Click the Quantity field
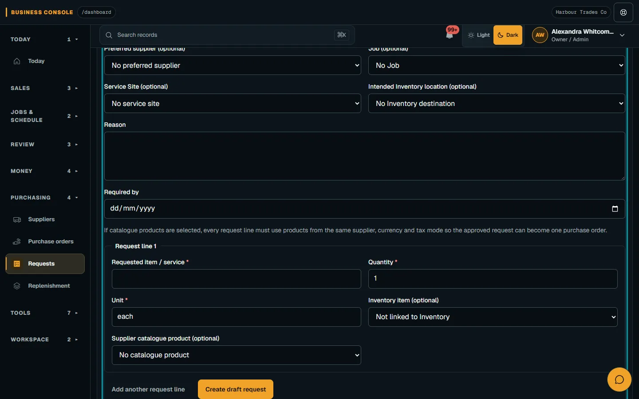This screenshot has width=639, height=399. click(x=493, y=279)
